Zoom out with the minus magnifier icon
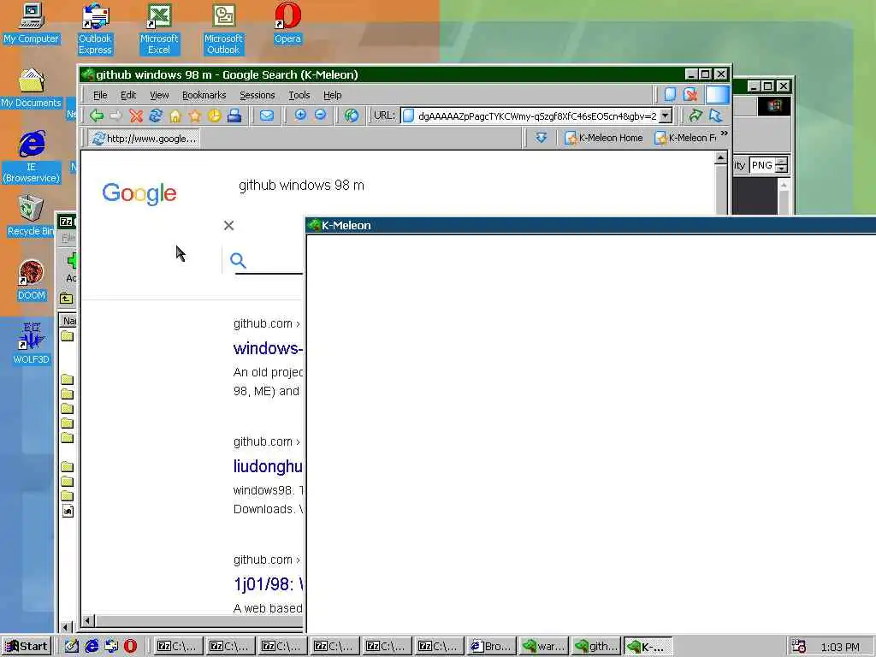 [x=320, y=115]
